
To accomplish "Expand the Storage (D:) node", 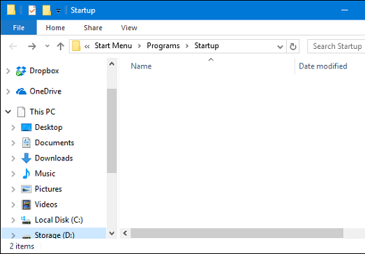I will tap(13, 235).
